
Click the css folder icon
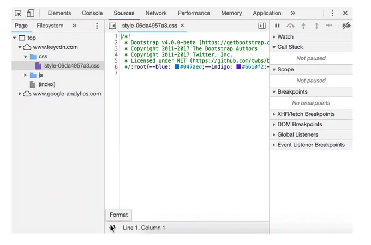pyautogui.click(x=33, y=57)
